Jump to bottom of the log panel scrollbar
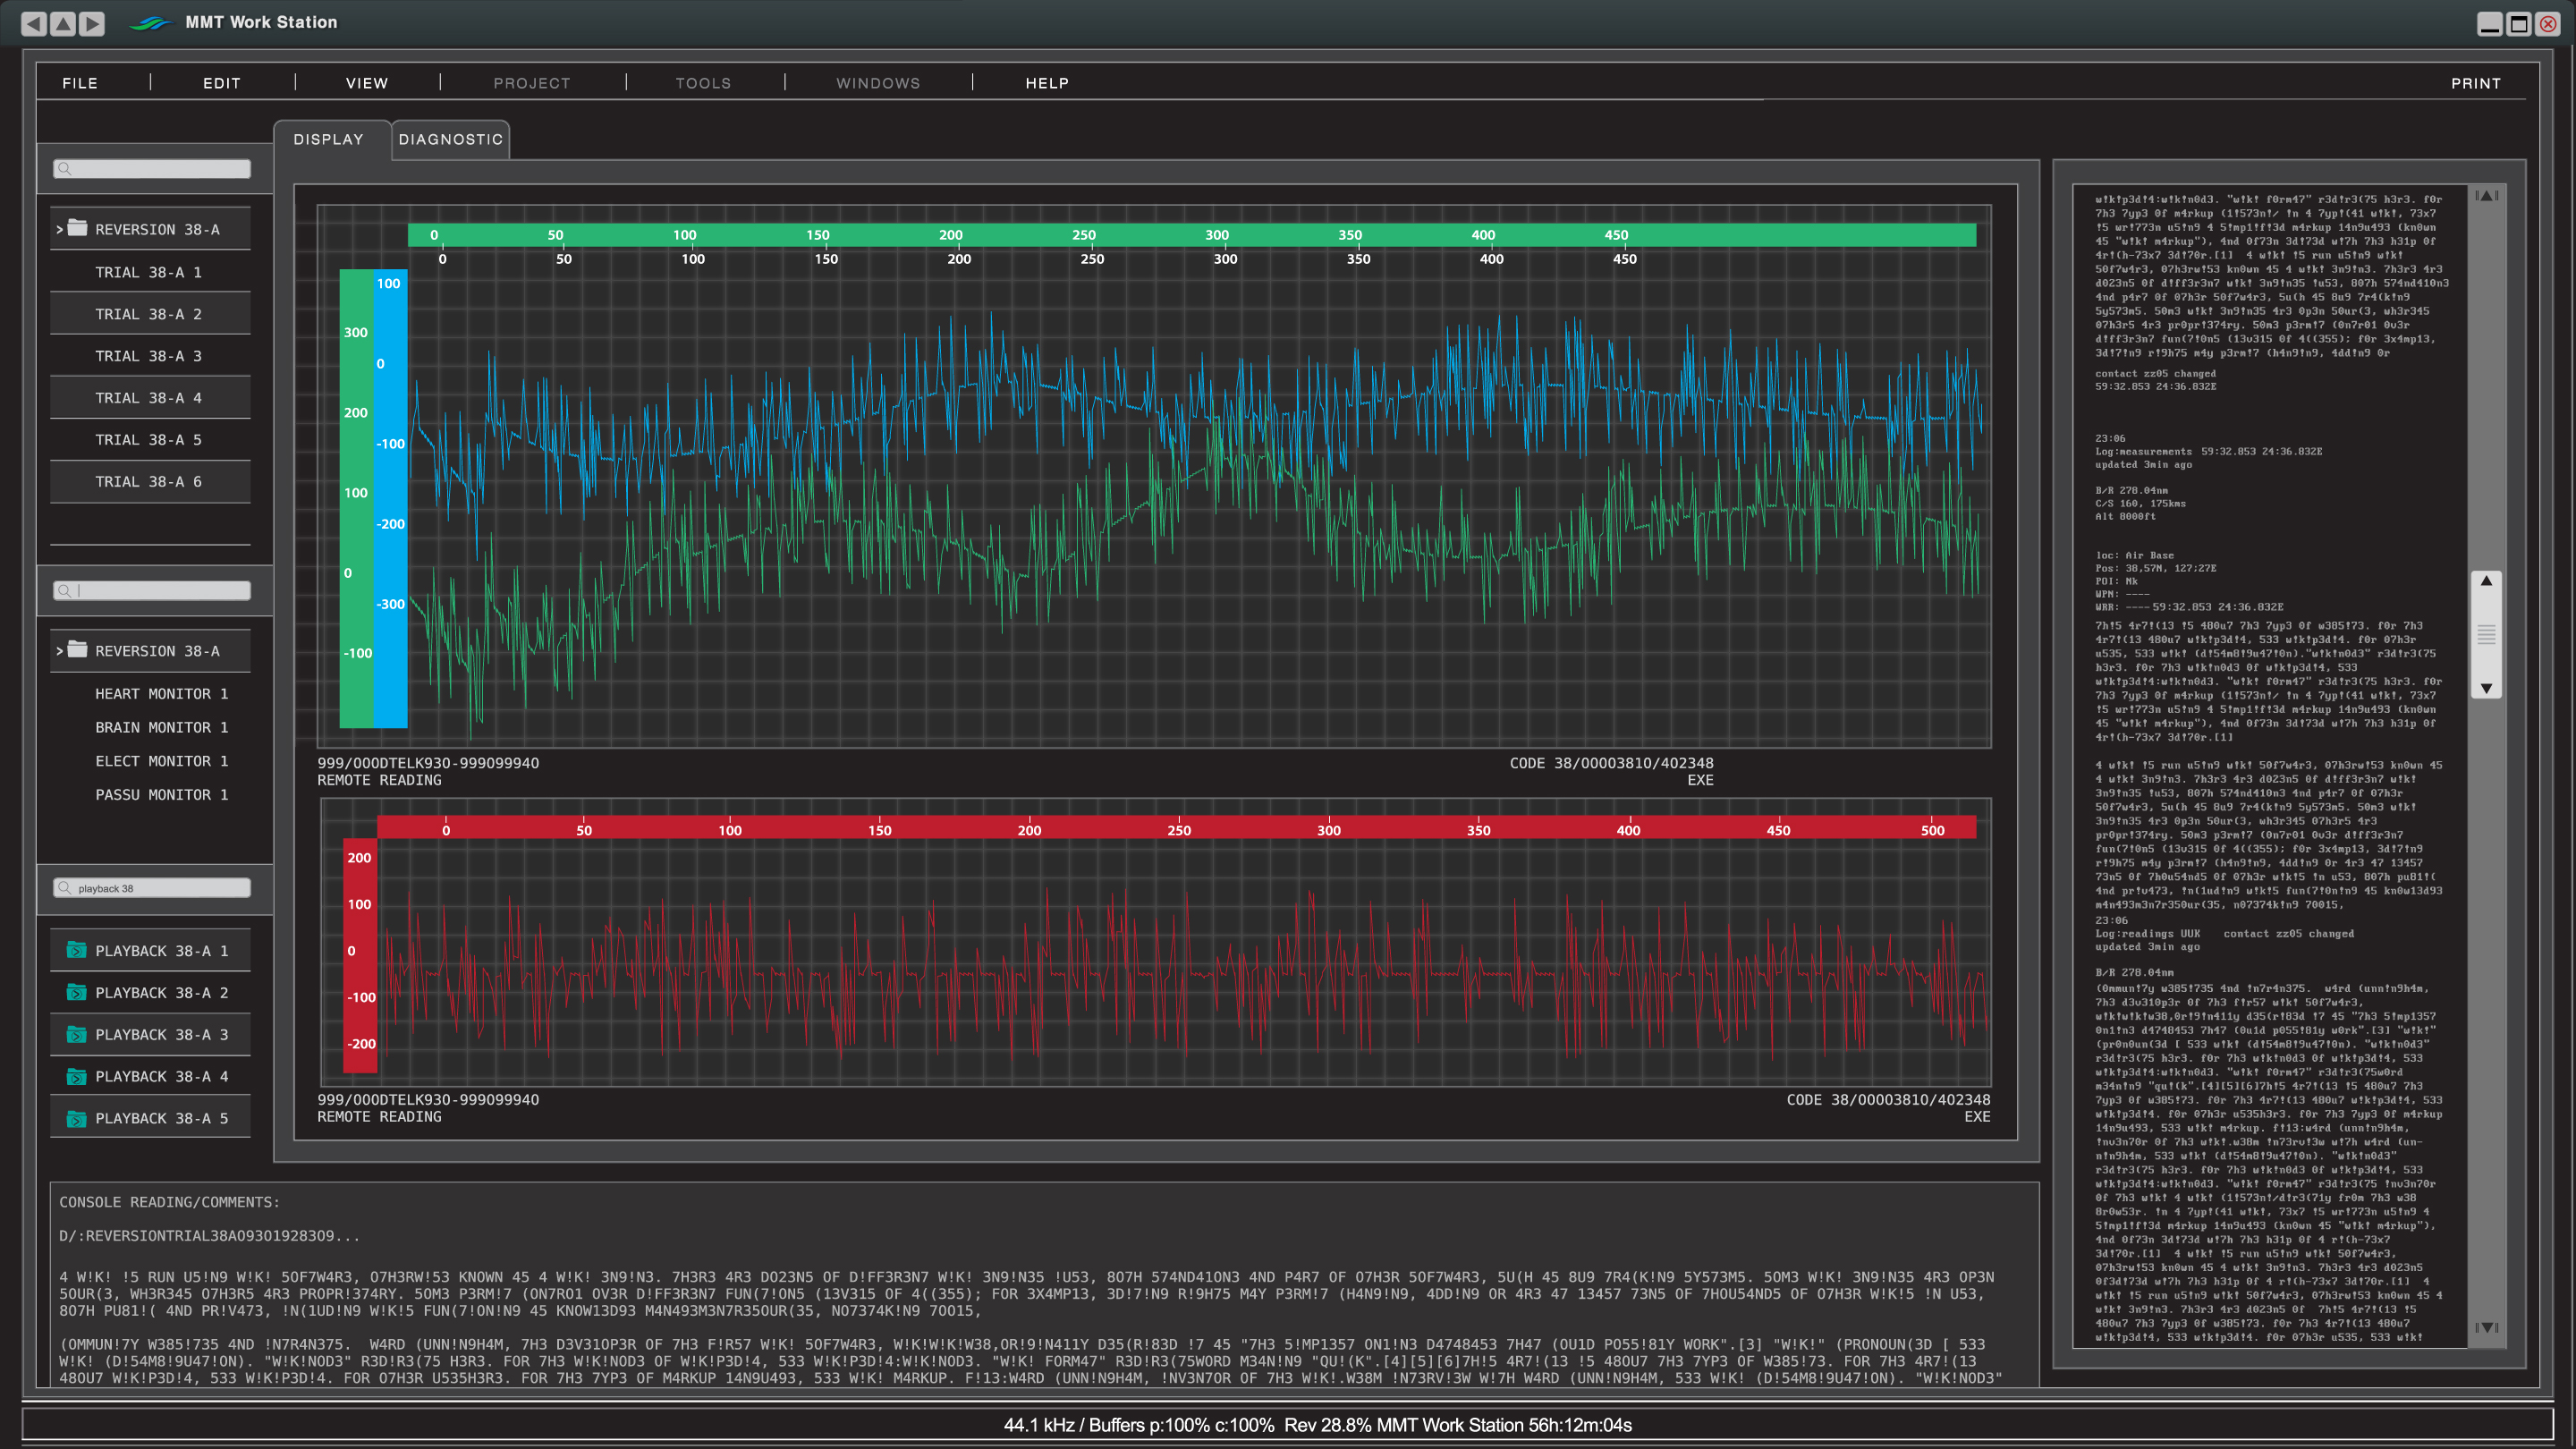This screenshot has width=2576, height=1449. (x=2487, y=1328)
